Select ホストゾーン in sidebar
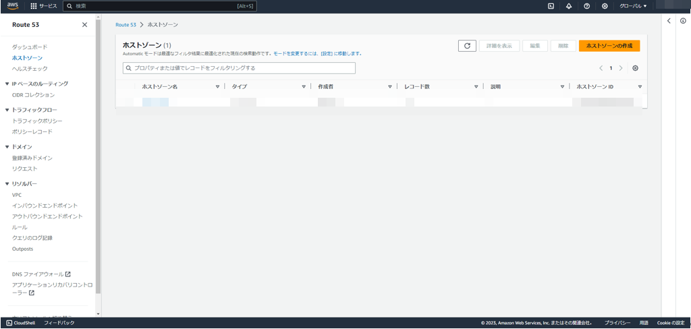This screenshot has height=329, width=691. (x=27, y=58)
